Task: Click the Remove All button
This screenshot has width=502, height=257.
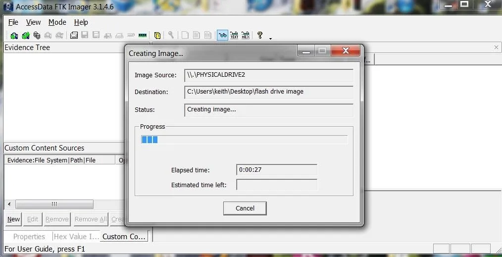Action: pos(91,219)
